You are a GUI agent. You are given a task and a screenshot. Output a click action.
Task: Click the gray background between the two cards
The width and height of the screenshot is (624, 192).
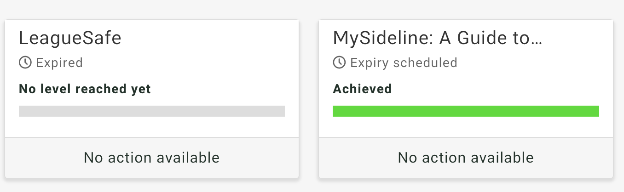[309, 99]
